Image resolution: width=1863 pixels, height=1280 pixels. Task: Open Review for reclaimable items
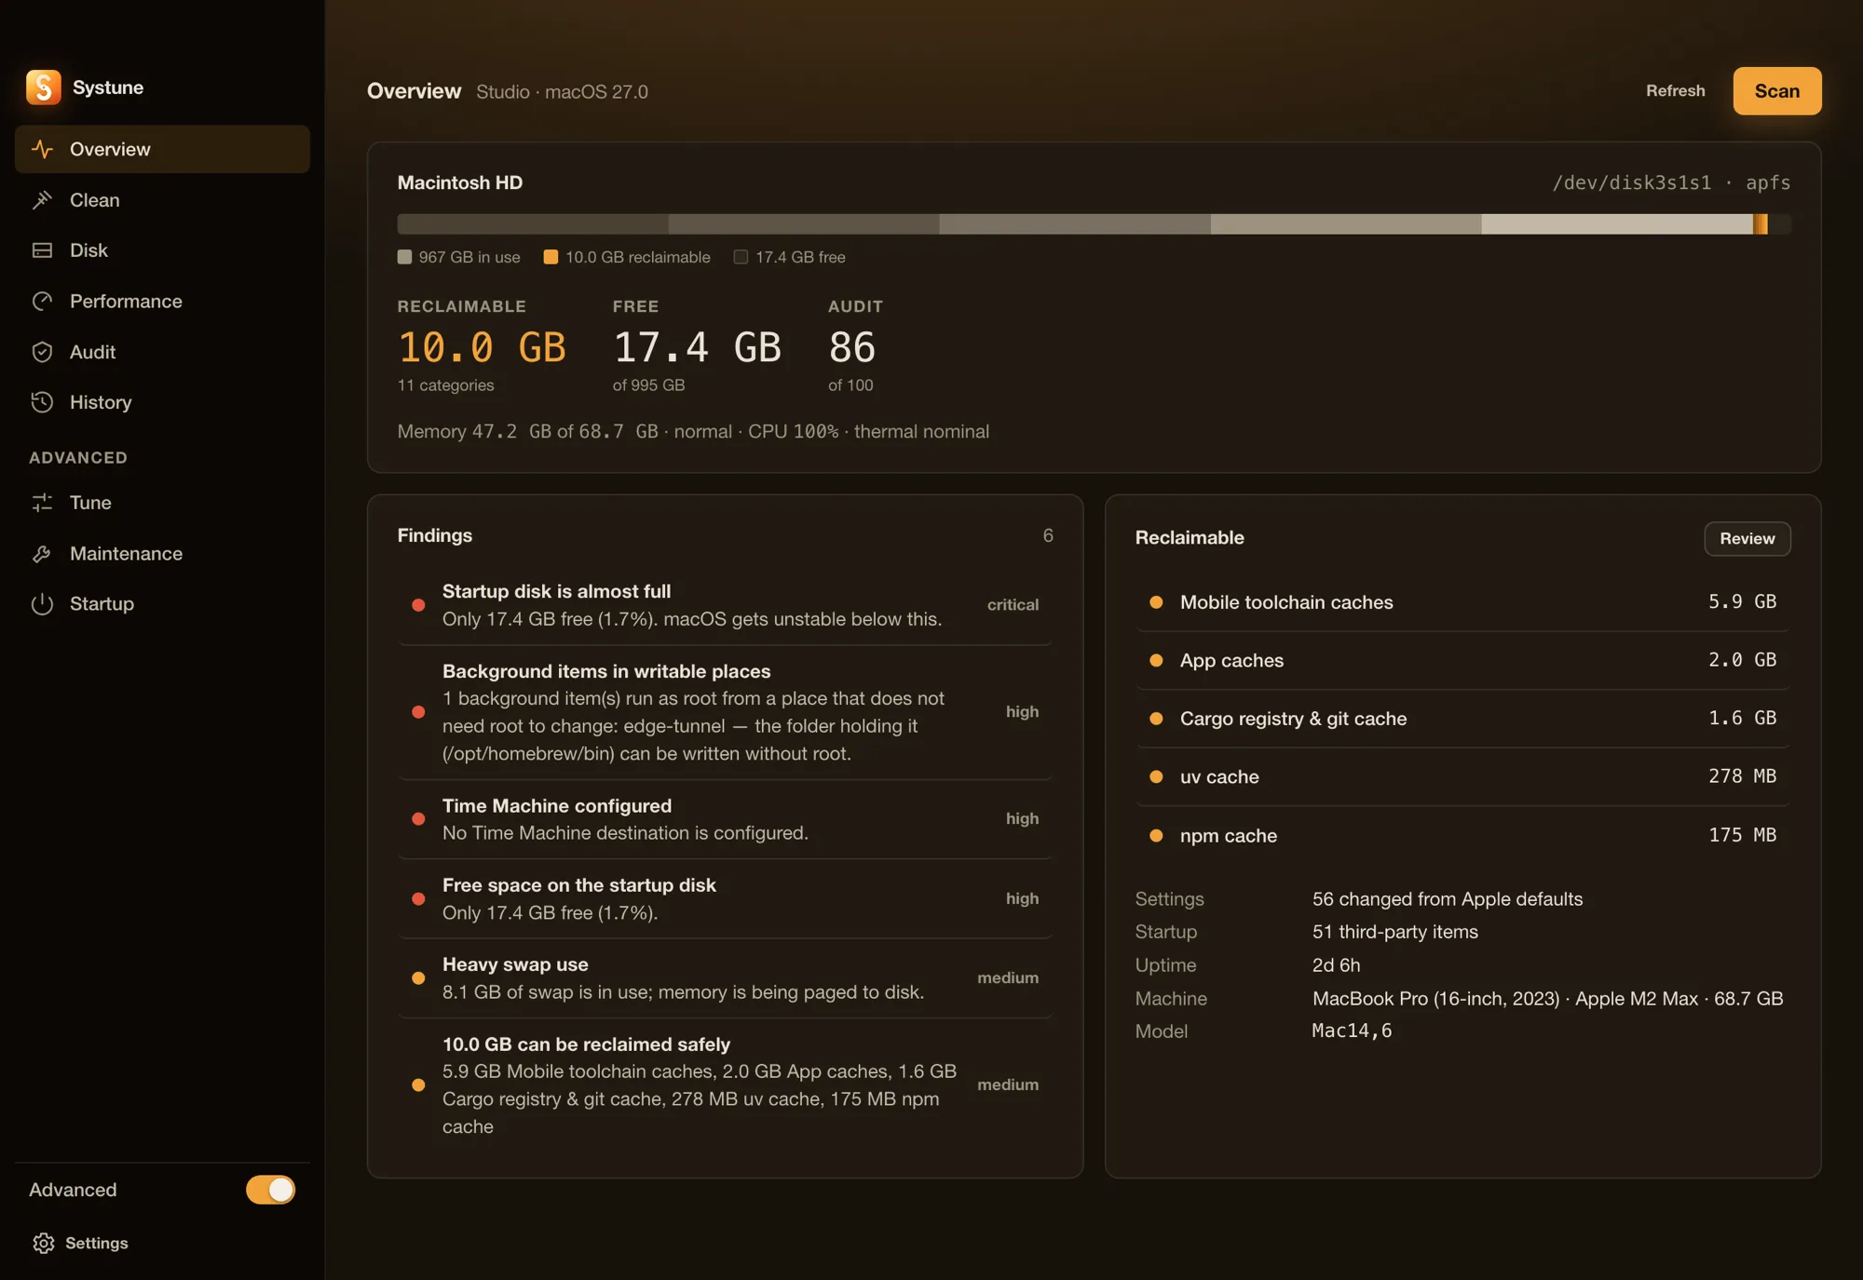pyautogui.click(x=1747, y=539)
